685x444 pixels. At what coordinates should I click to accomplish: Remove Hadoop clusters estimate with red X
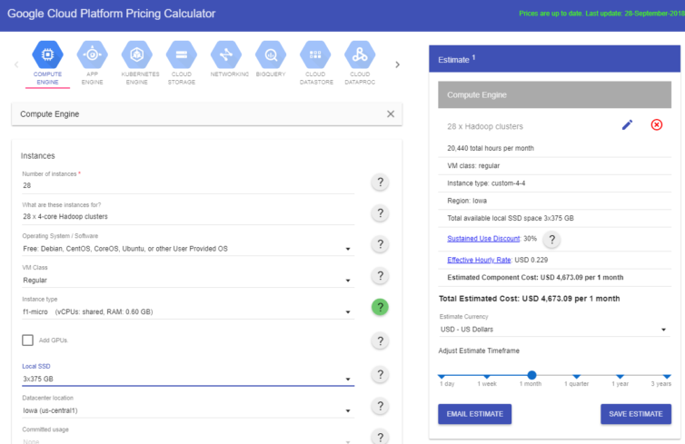[657, 124]
